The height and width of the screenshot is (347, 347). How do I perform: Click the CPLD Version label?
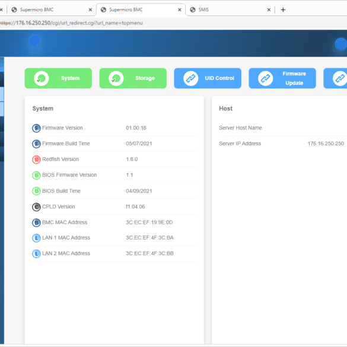(x=58, y=206)
